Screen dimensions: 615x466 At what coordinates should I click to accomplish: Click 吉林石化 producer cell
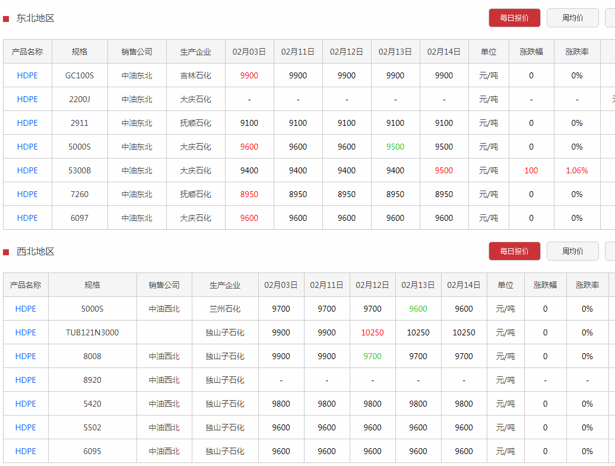click(195, 76)
